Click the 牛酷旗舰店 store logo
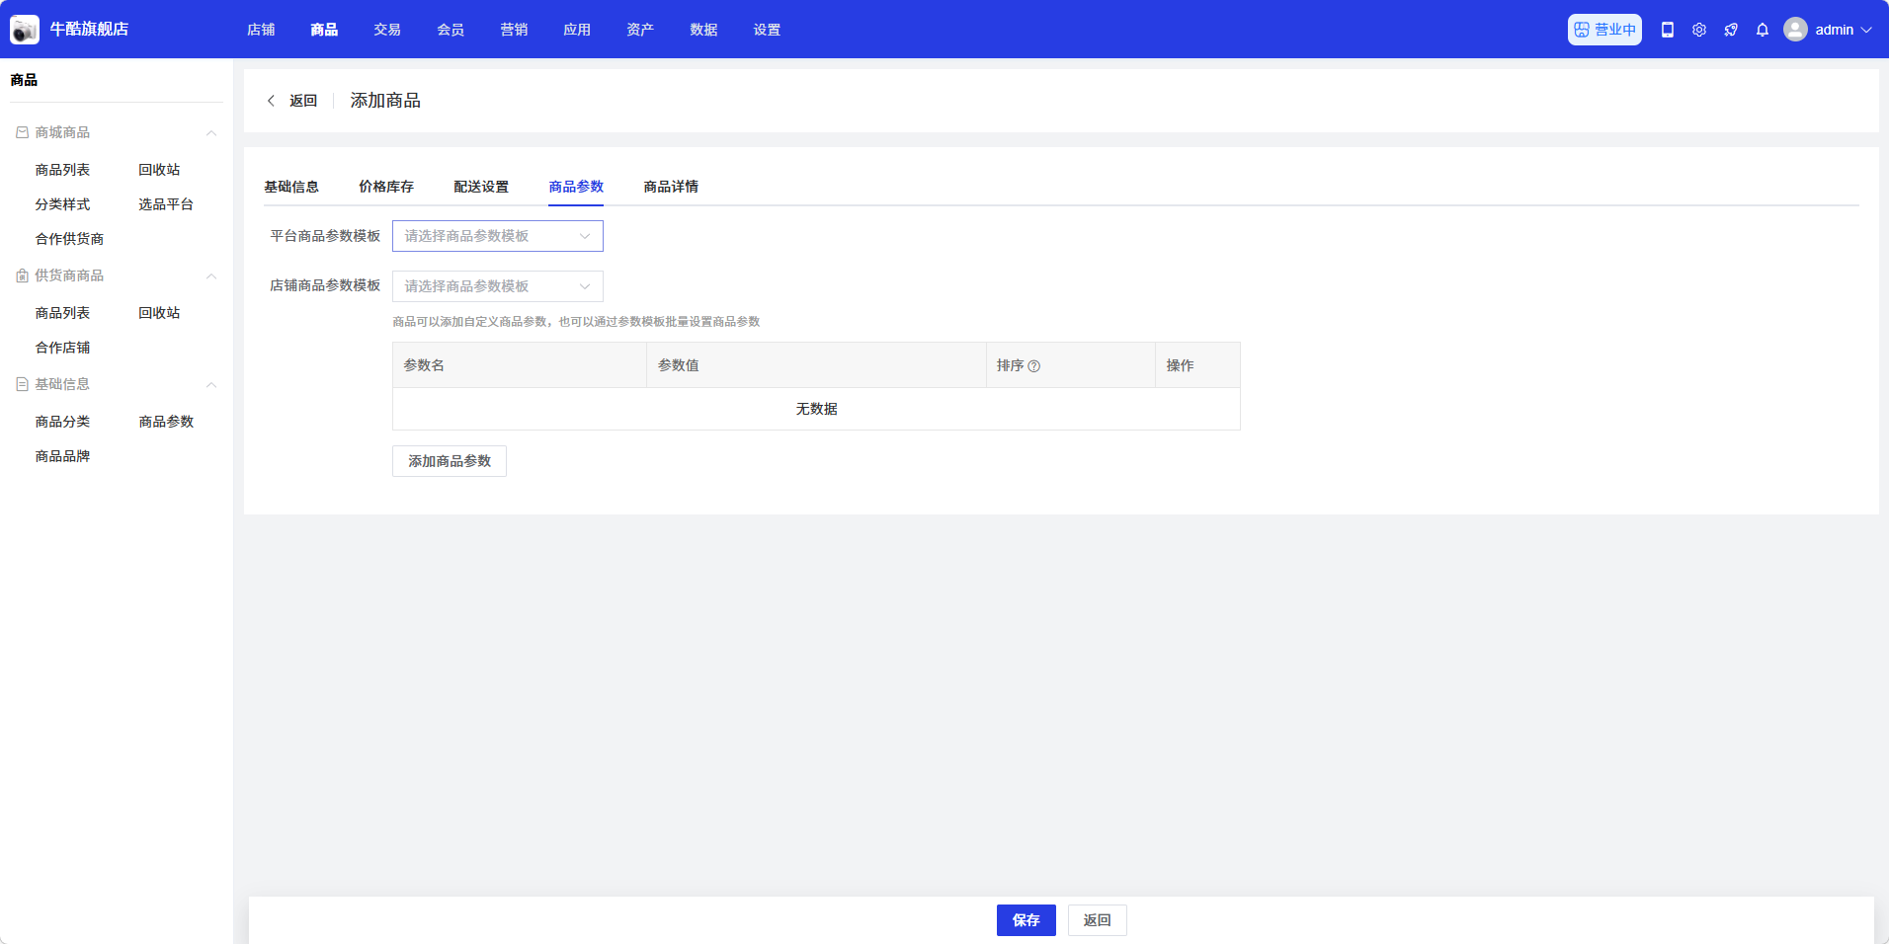The image size is (1889, 944). coord(25,30)
